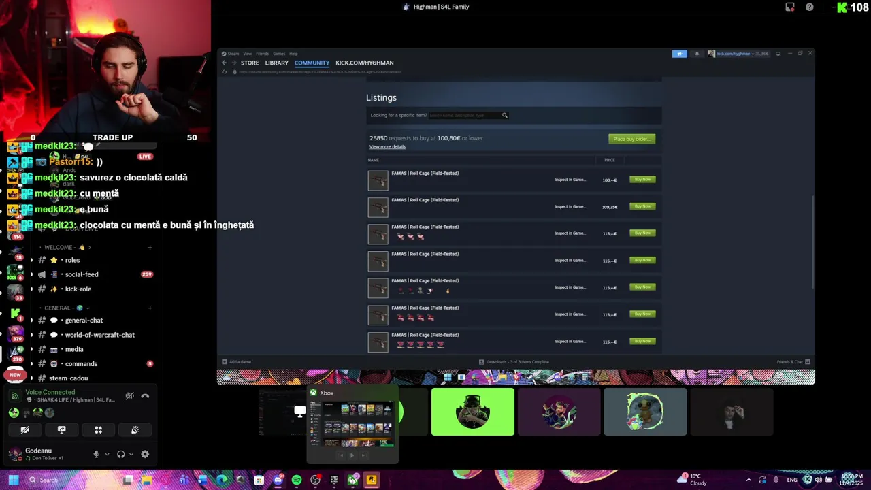The height and width of the screenshot is (490, 871).
Task: Open the Windows Start menu
Action: click(13, 480)
